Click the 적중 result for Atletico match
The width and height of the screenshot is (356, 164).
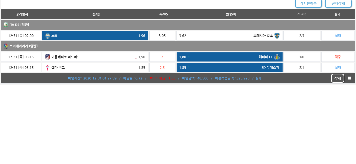click(338, 57)
